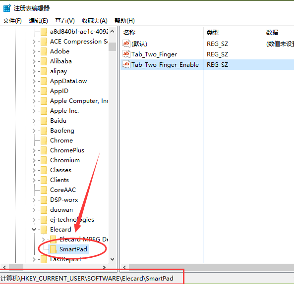Collapse the Elecard tree node

pyautogui.click(x=34, y=230)
